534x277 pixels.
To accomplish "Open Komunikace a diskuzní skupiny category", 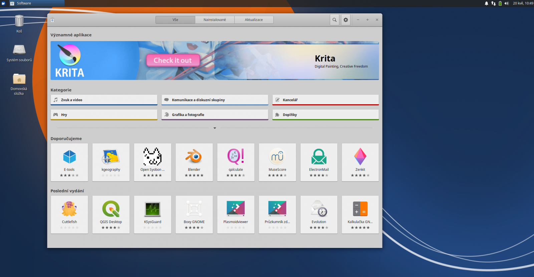I will [x=215, y=100].
